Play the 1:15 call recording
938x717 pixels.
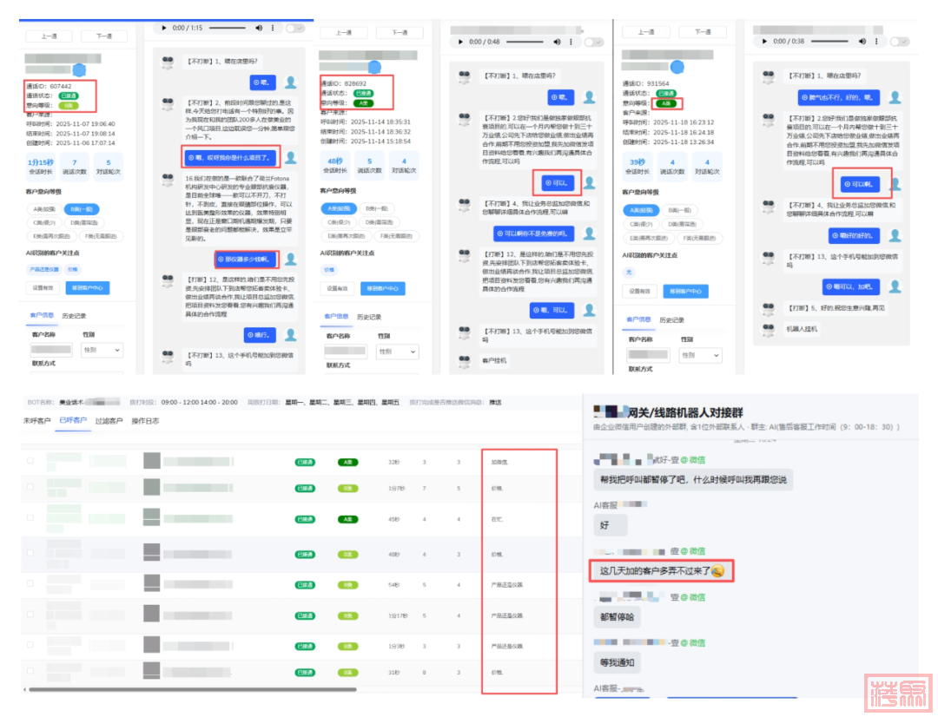point(163,28)
